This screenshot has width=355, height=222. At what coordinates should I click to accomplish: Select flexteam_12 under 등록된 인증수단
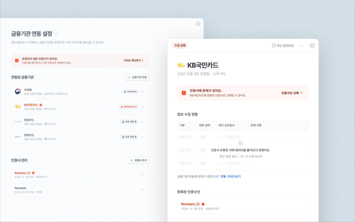pos(243,206)
